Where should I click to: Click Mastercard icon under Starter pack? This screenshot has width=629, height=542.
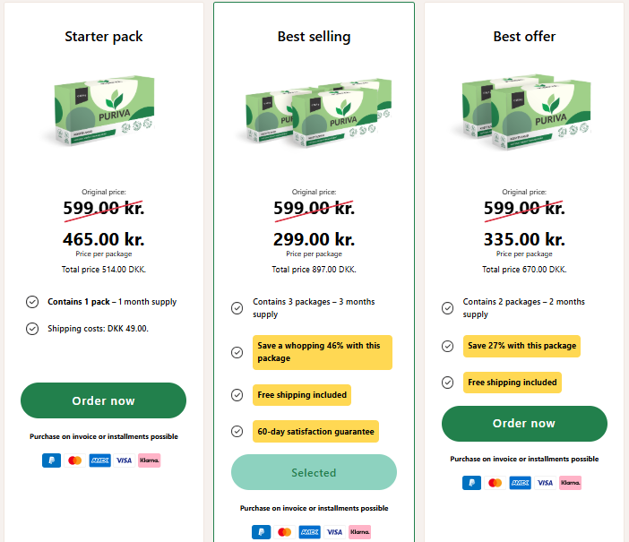coord(75,460)
